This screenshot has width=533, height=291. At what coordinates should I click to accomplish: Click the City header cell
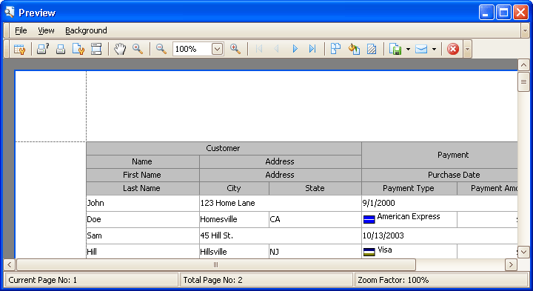click(x=234, y=188)
